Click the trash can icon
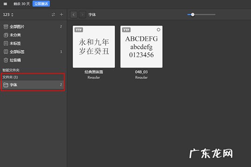This screenshot has height=167, width=251. (x=6, y=60)
